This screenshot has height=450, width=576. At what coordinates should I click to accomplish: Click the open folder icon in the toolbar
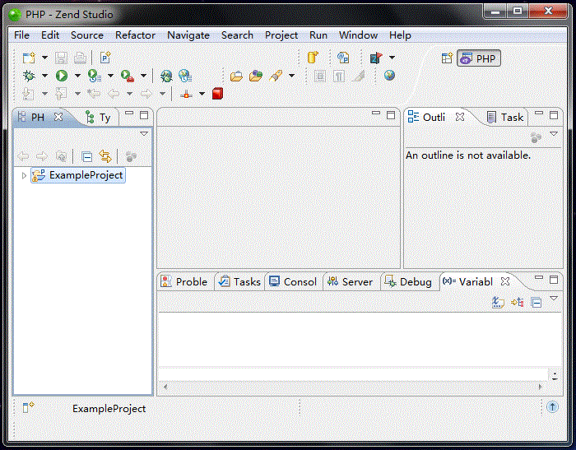coord(236,76)
